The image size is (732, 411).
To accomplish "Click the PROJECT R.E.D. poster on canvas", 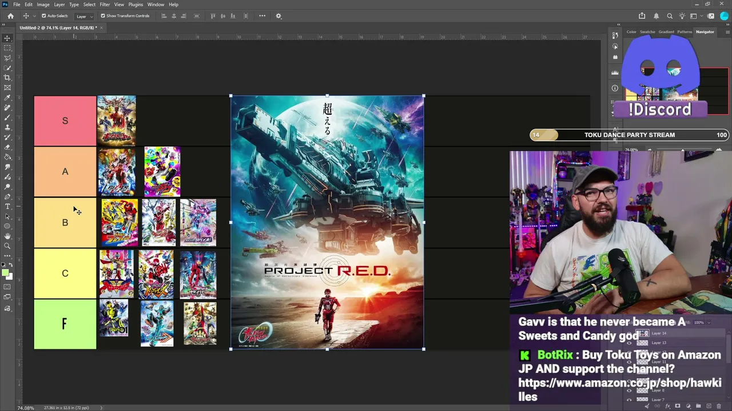I will [x=327, y=222].
